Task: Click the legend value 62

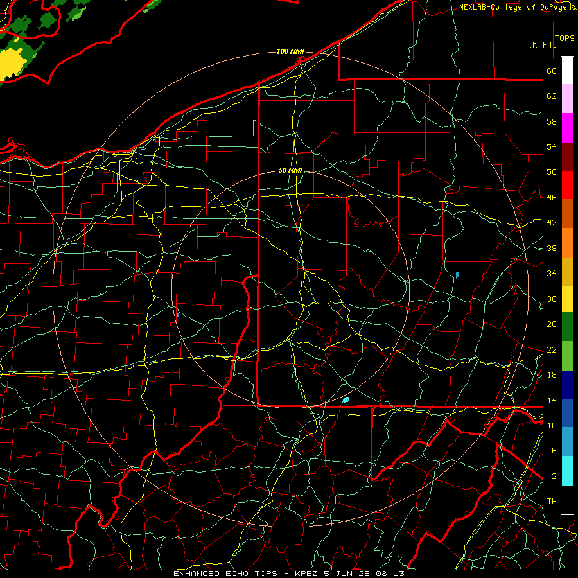Action: pos(552,96)
